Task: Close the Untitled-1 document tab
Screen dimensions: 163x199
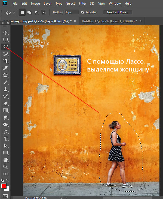Action: (x=140, y=21)
